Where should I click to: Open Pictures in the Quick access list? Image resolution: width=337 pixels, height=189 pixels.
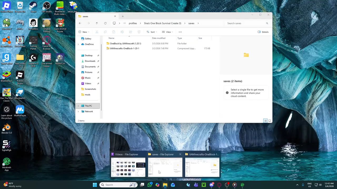pyautogui.click(x=88, y=72)
